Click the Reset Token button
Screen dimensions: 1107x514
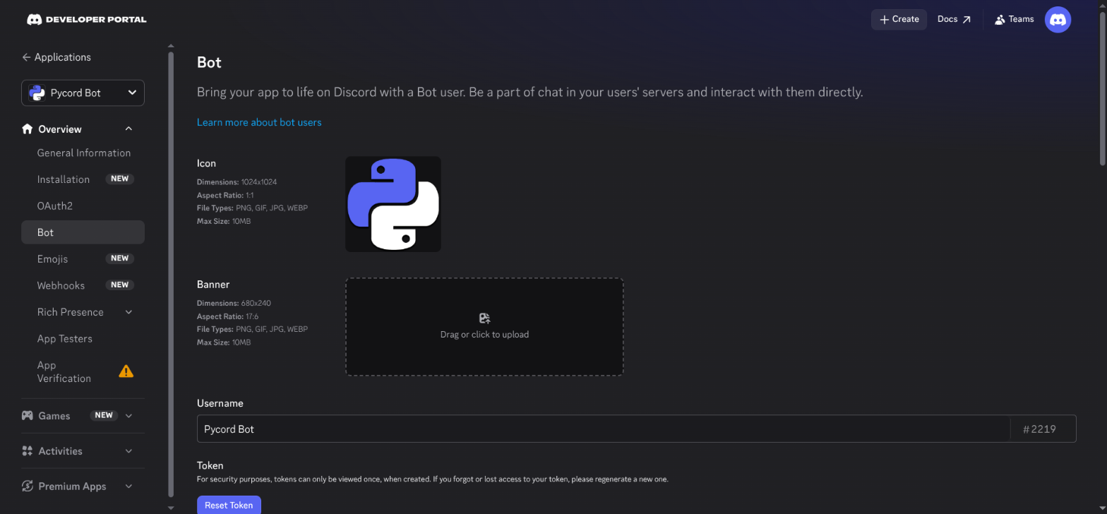[229, 505]
